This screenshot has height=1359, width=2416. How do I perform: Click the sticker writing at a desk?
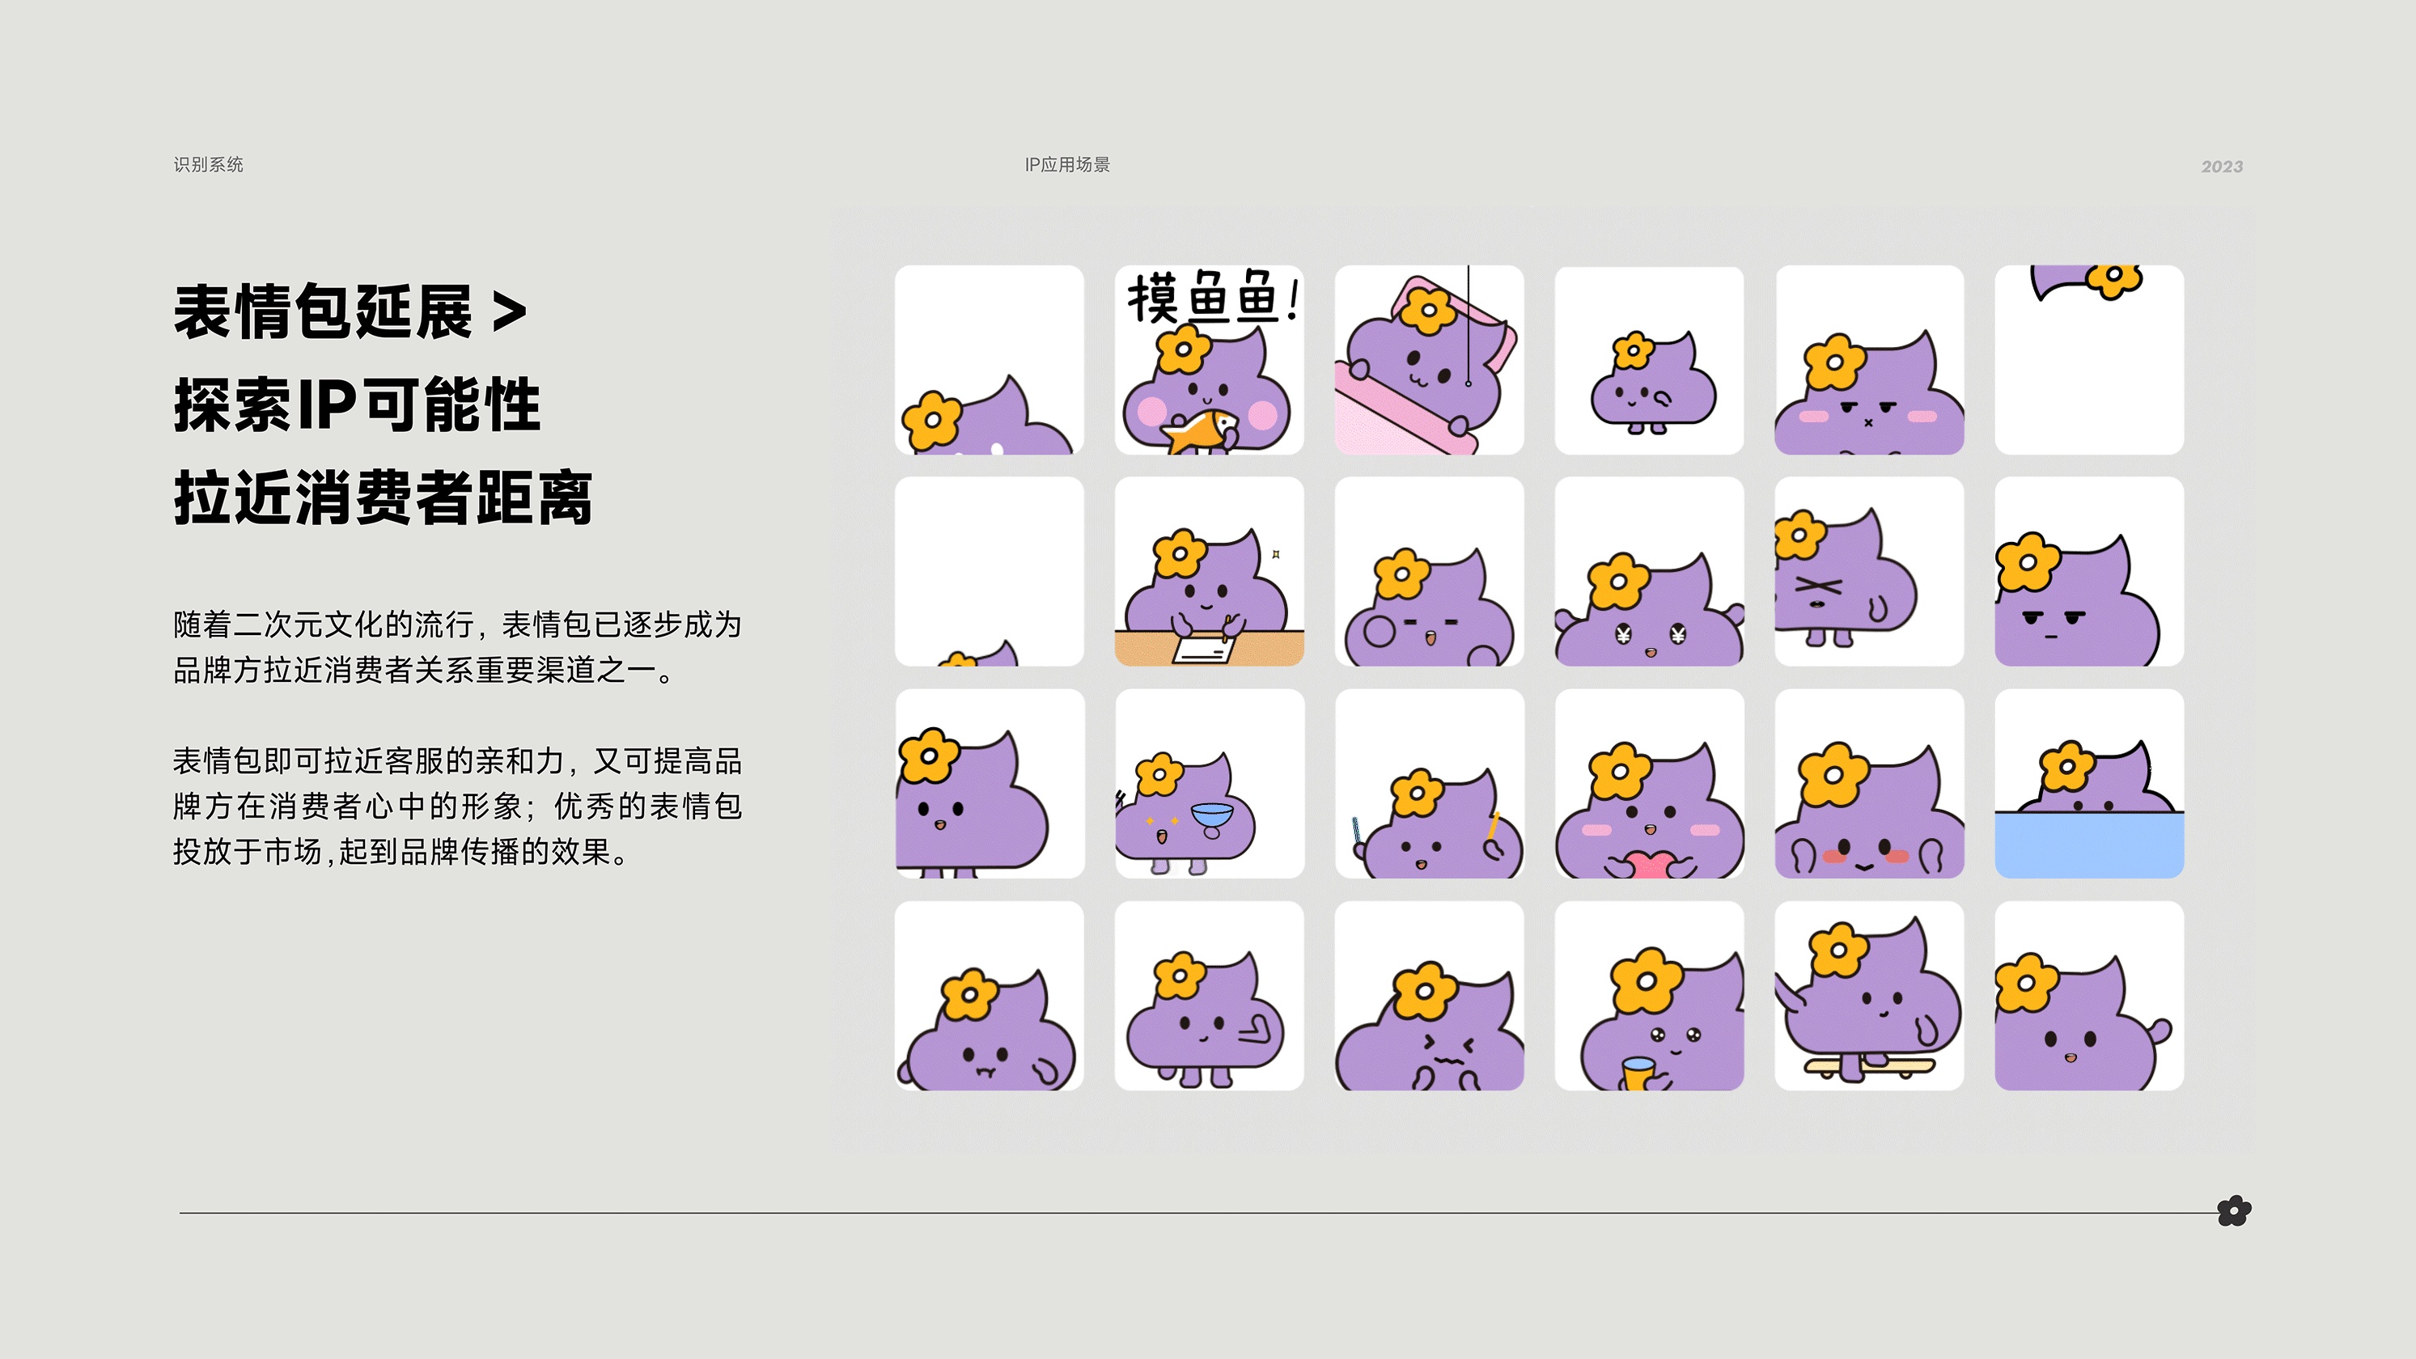pos(1209,572)
